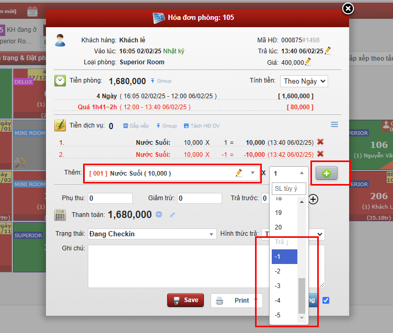393x333 pixels.
Task: Open the hamburger menu beside service charges
Action: tap(334, 124)
